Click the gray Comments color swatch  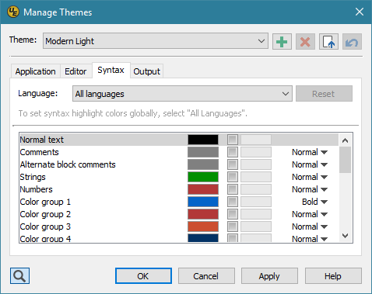(x=203, y=152)
